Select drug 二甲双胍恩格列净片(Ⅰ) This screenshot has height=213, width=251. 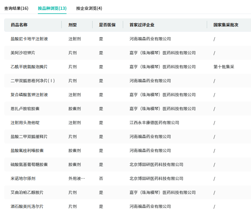33,81
